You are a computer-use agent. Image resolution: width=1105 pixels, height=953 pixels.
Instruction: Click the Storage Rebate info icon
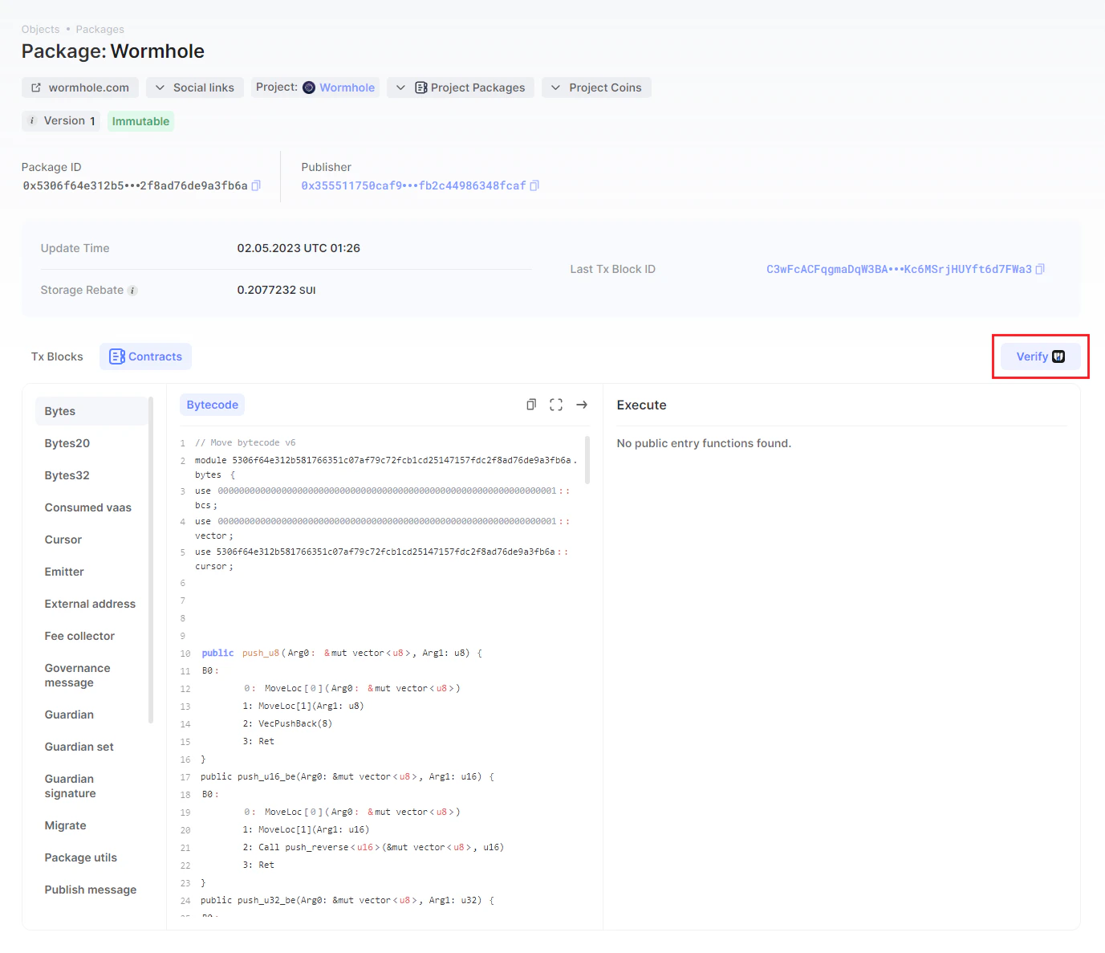click(132, 291)
